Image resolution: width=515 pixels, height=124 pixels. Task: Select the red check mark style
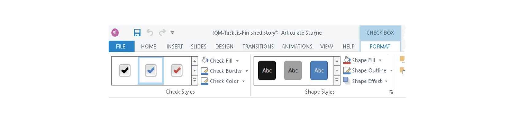[x=177, y=70]
